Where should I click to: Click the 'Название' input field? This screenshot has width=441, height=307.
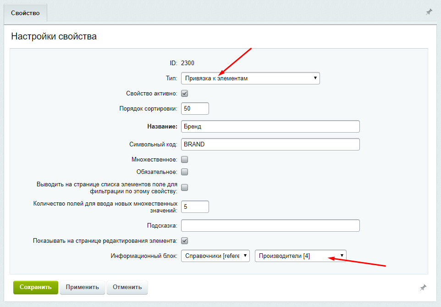270,127
